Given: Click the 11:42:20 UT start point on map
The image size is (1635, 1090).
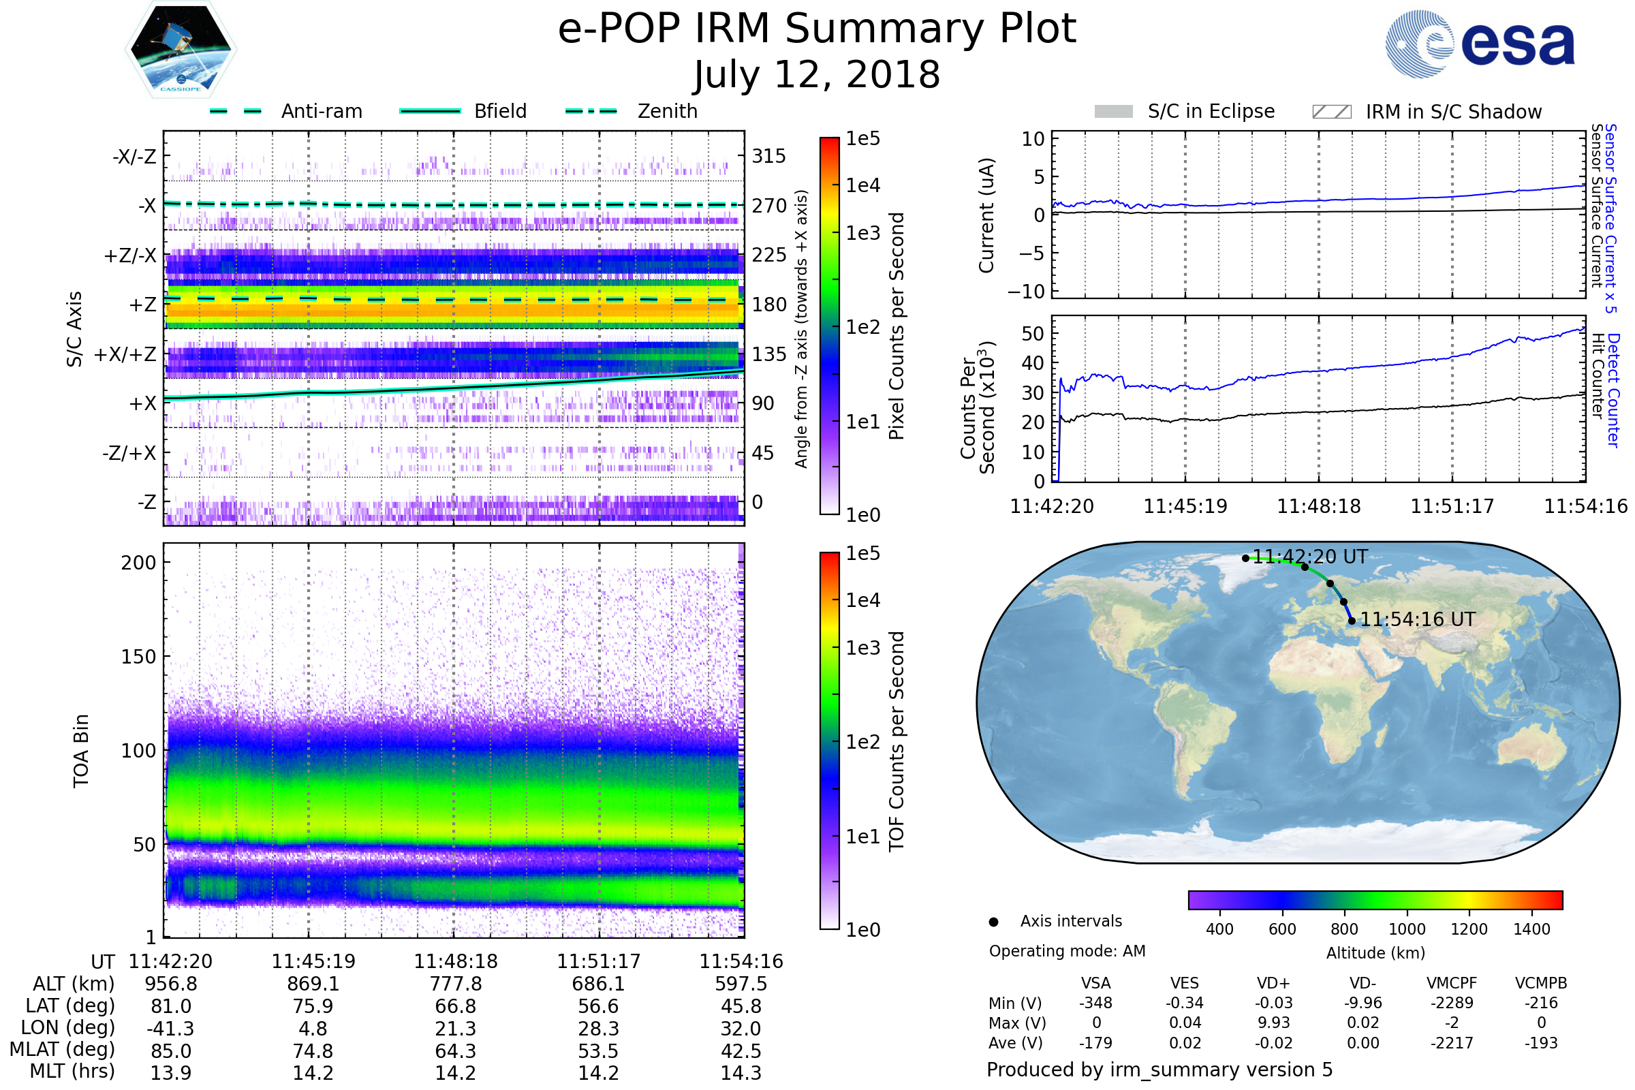Looking at the screenshot, I should [1246, 558].
